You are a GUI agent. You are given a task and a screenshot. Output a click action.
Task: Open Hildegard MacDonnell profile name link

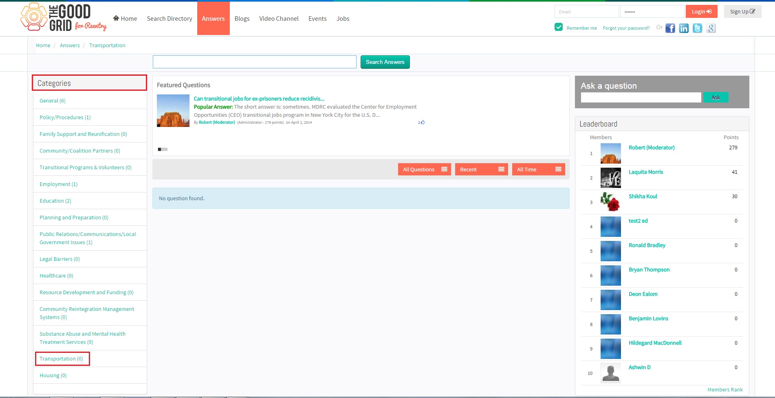click(x=655, y=343)
